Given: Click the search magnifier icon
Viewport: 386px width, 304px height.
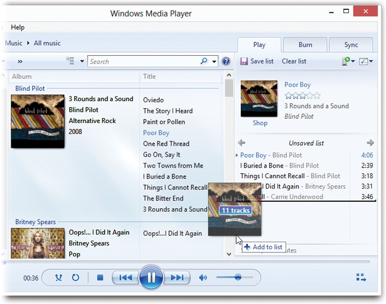Looking at the screenshot, I should [204, 61].
